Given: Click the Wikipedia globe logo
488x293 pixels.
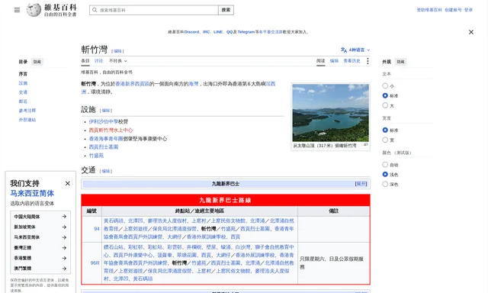Looking at the screenshot, I should 34,10.
